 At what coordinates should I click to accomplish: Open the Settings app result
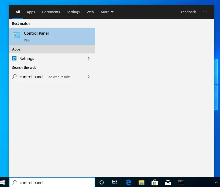coord(52,58)
